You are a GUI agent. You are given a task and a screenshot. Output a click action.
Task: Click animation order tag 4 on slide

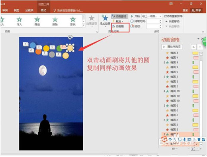coord(58,54)
